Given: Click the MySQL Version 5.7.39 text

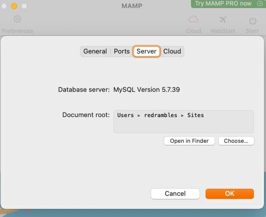Looking at the screenshot, I should pyautogui.click(x=147, y=89).
